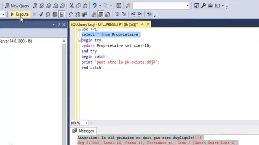Collapse the 'begin try' code block
The image size is (259, 145).
click(x=79, y=40)
